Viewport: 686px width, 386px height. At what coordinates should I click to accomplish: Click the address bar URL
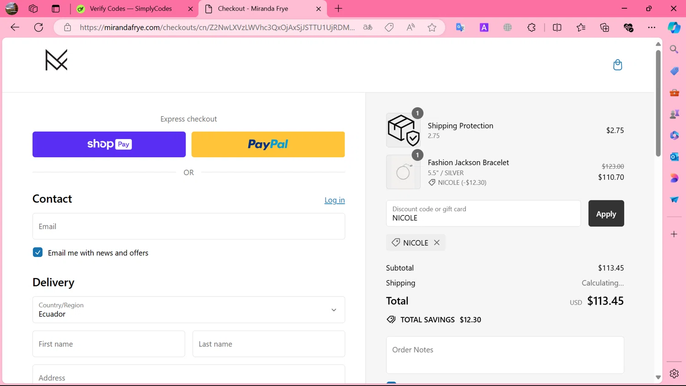coord(217,27)
